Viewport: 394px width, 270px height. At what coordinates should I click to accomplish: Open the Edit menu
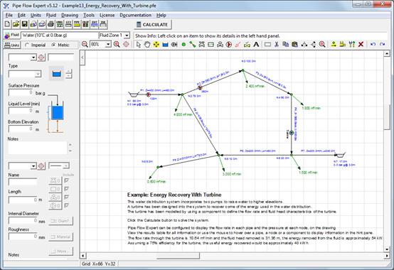point(21,16)
